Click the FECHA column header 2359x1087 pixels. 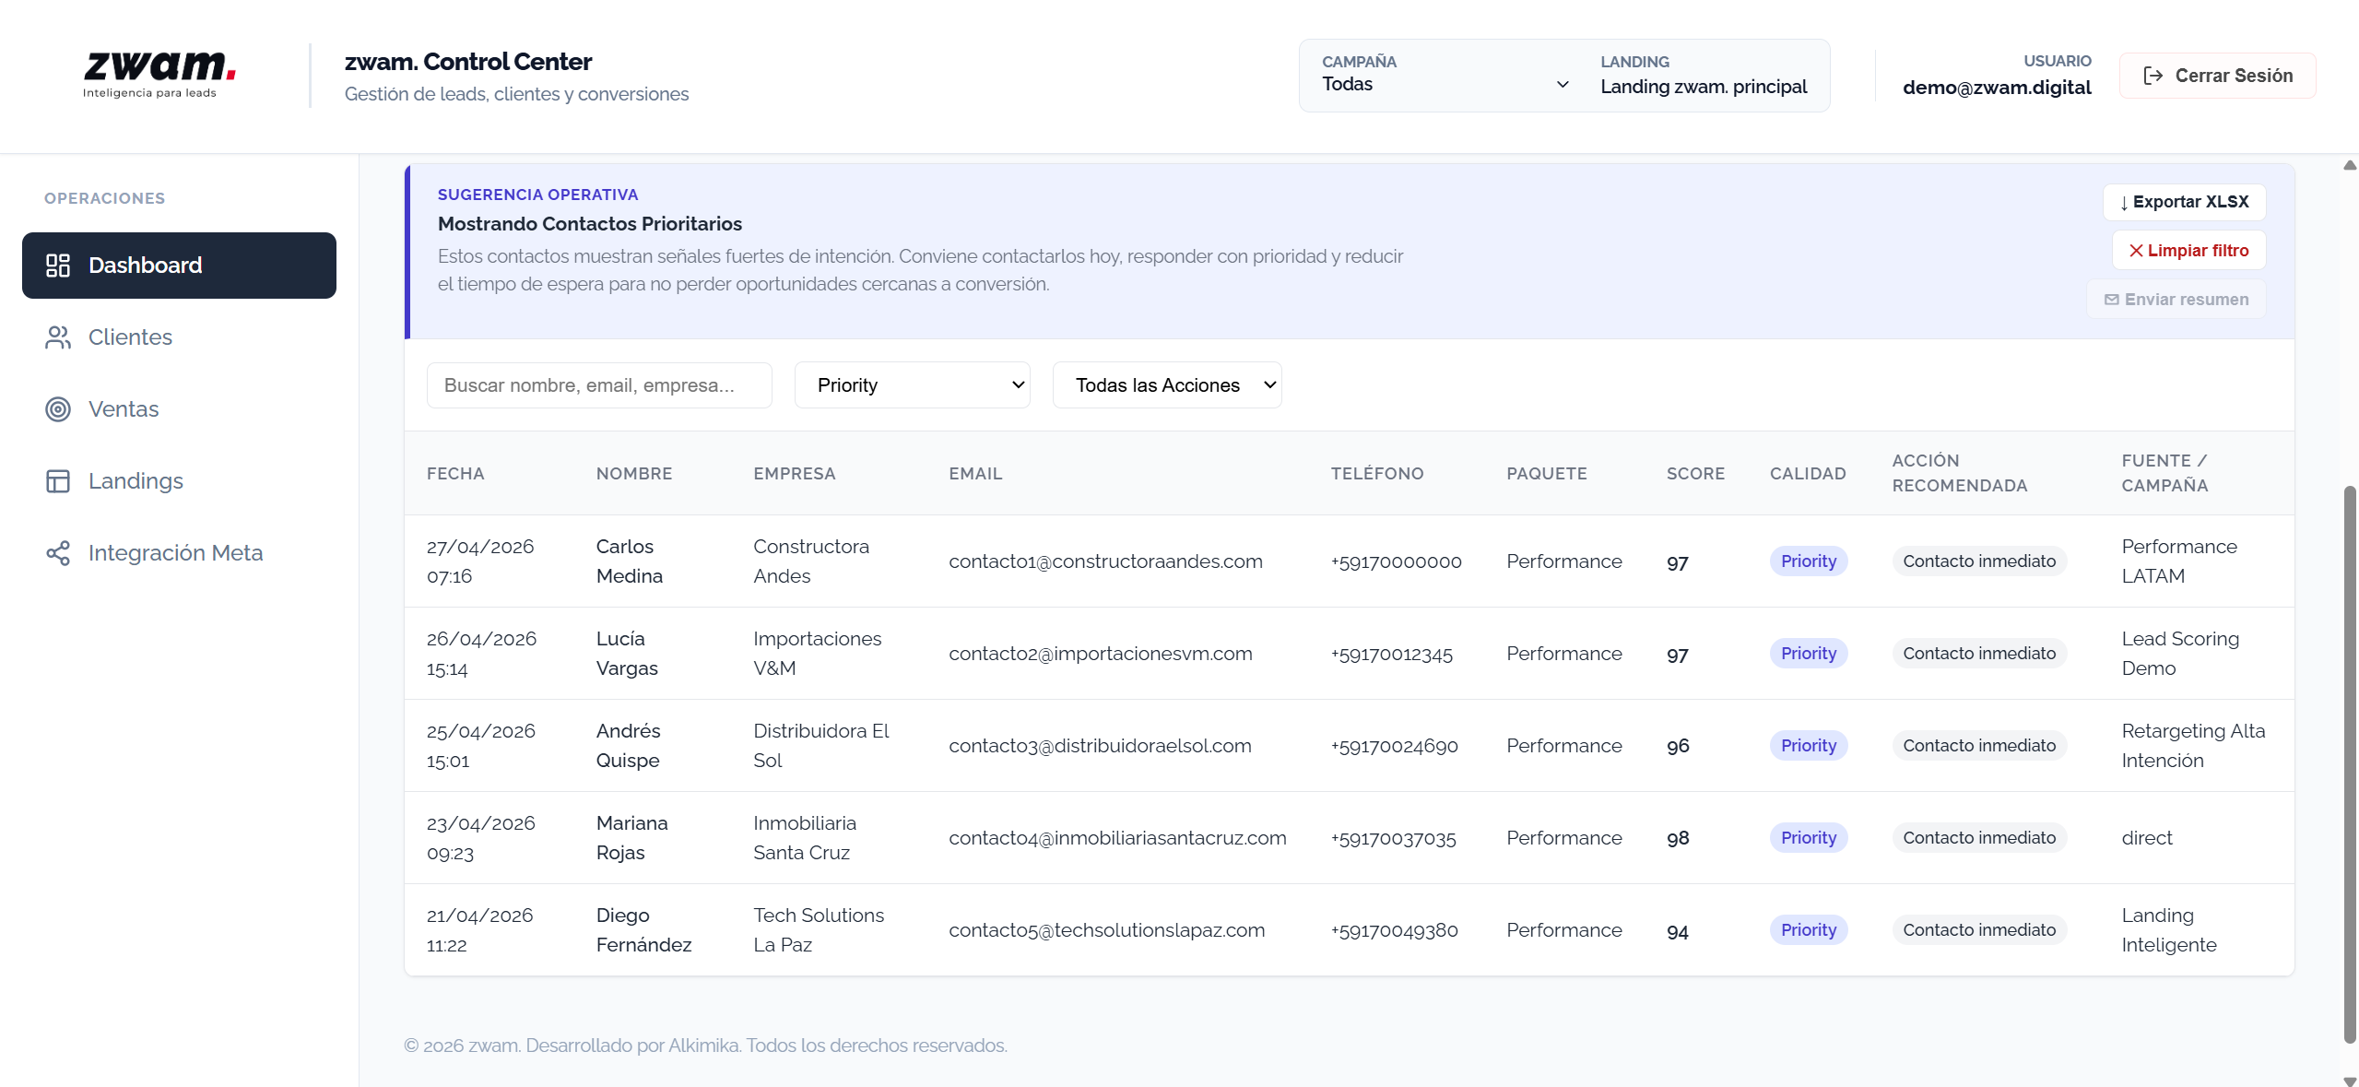[455, 474]
